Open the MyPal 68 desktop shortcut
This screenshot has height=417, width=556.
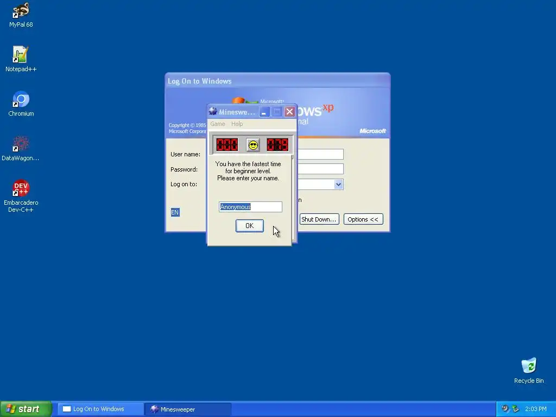[21, 15]
